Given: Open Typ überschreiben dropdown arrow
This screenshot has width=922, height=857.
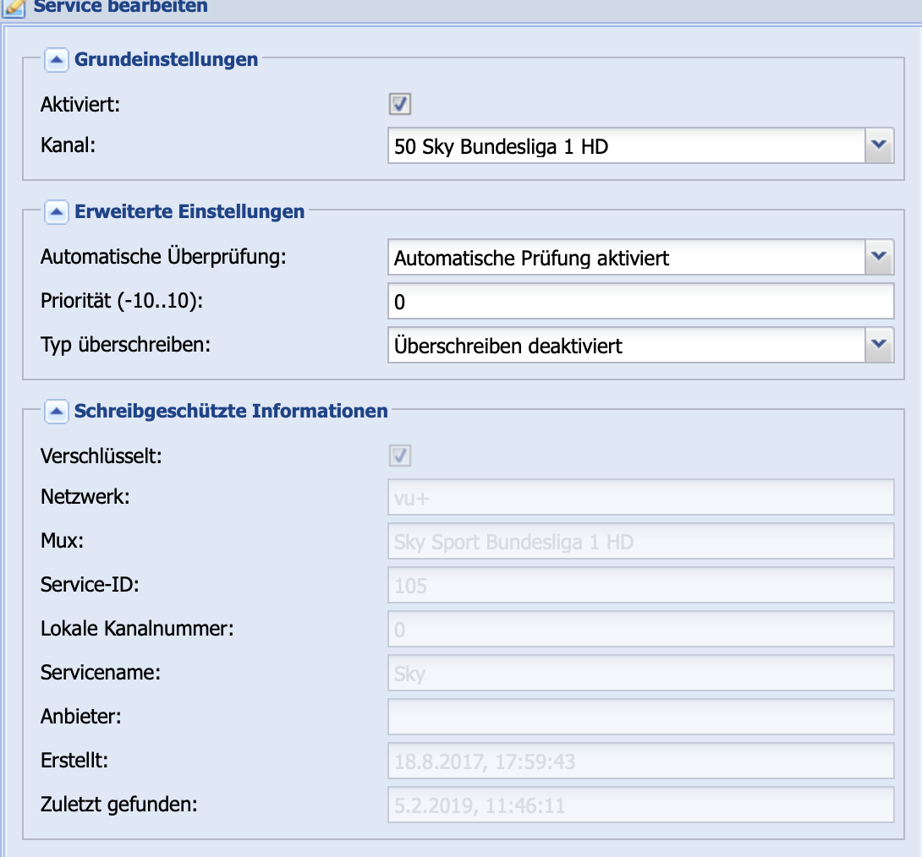Looking at the screenshot, I should click(879, 345).
